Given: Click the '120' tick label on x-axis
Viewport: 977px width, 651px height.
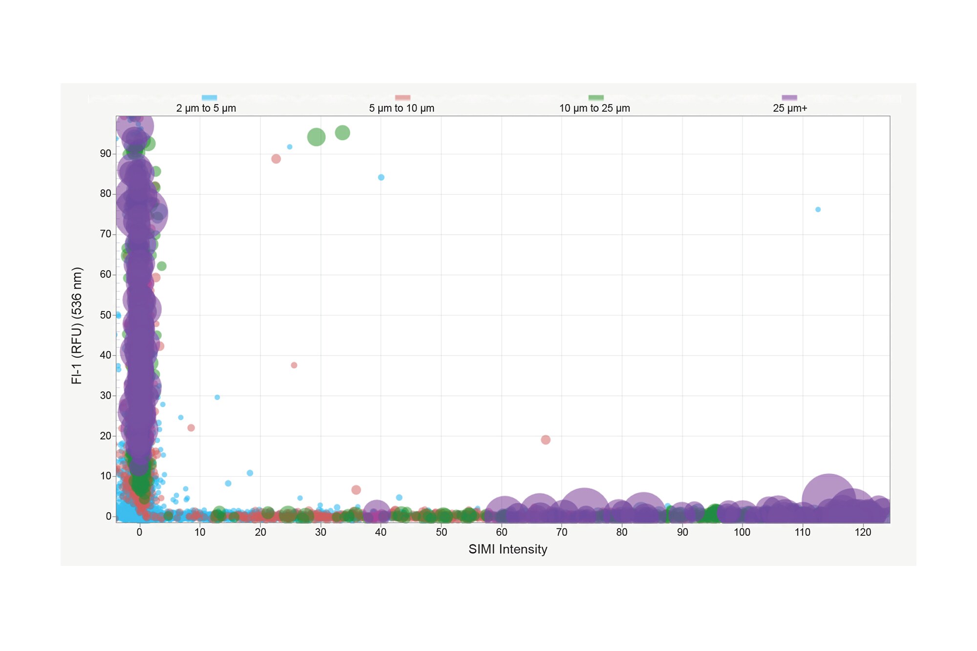Looking at the screenshot, I should point(863,532).
